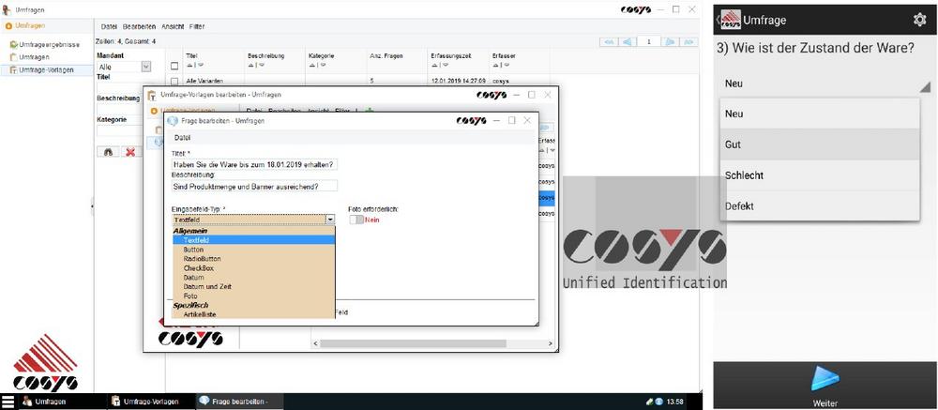Open Datei menu in Frage bearbeiten dialog
This screenshot has width=938, height=410.
[x=183, y=138]
